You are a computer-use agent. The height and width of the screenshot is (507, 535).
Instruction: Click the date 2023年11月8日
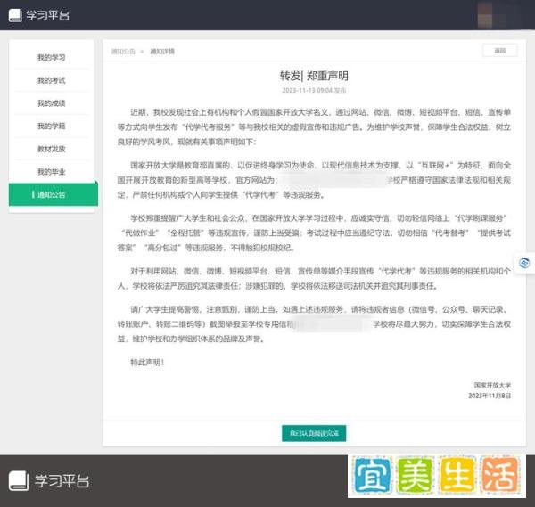(490, 396)
